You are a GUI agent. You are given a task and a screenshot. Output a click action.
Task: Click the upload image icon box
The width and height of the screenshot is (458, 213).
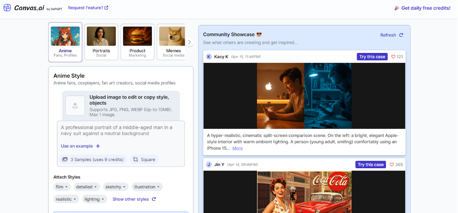(75, 106)
